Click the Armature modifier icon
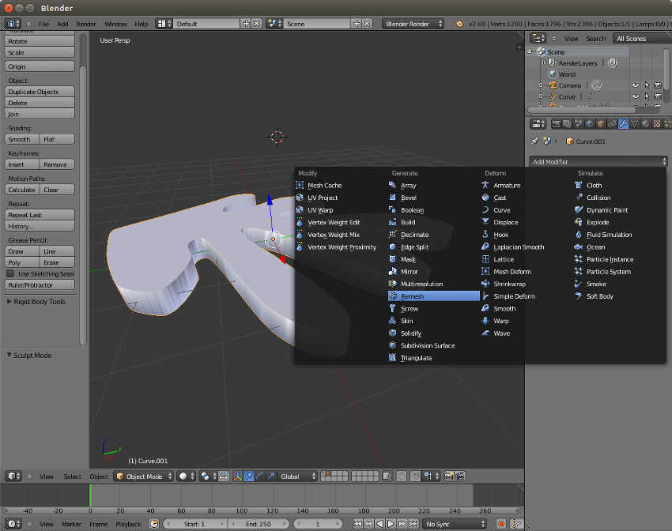Screen dimensions: 672x531 [485, 186]
